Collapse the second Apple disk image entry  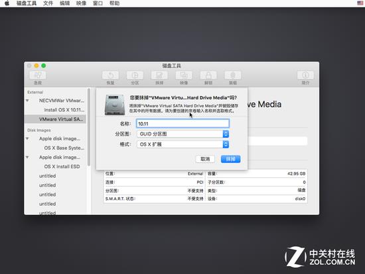point(27,158)
